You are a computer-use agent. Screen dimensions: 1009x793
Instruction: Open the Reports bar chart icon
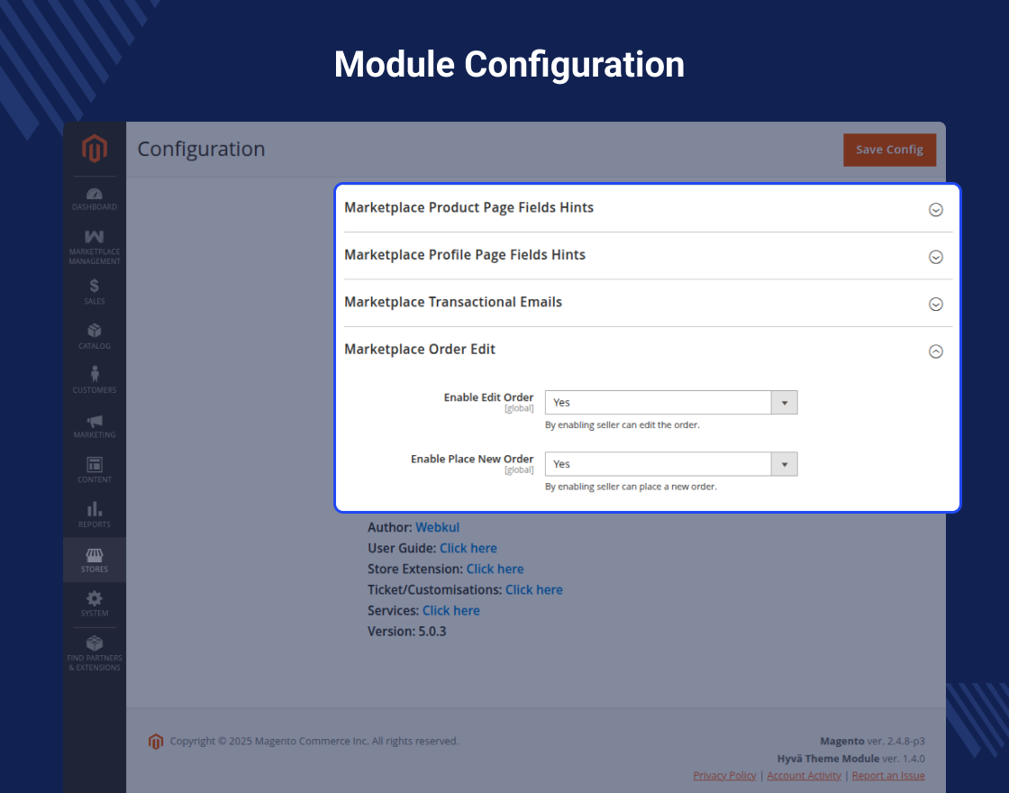(95, 514)
